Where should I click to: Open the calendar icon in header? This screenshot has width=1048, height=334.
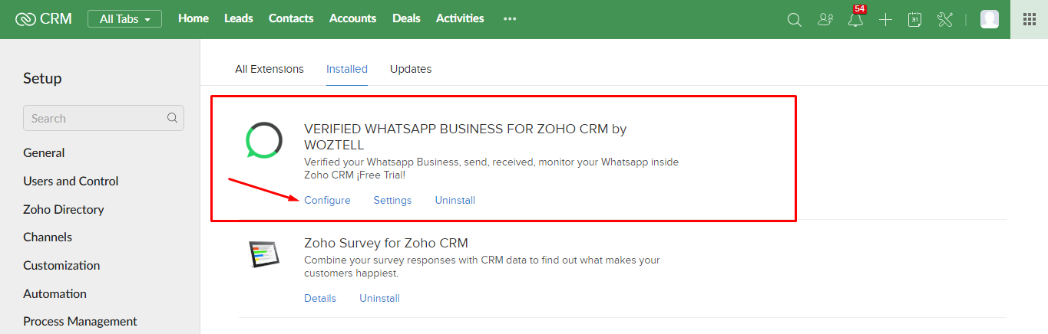click(x=914, y=20)
